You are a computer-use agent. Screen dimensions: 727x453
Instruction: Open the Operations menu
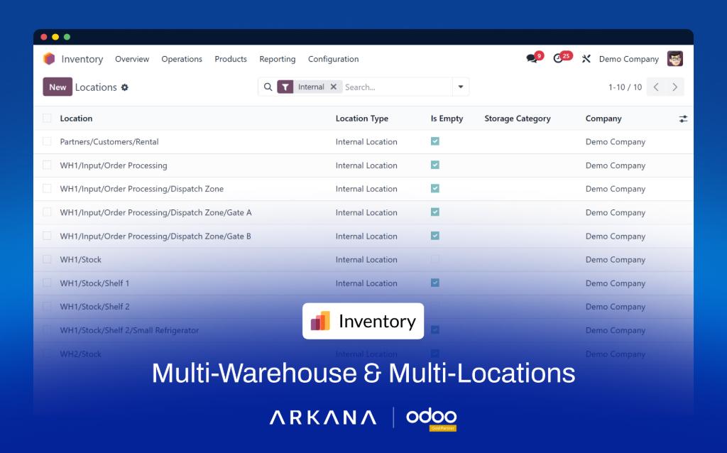pyautogui.click(x=182, y=59)
